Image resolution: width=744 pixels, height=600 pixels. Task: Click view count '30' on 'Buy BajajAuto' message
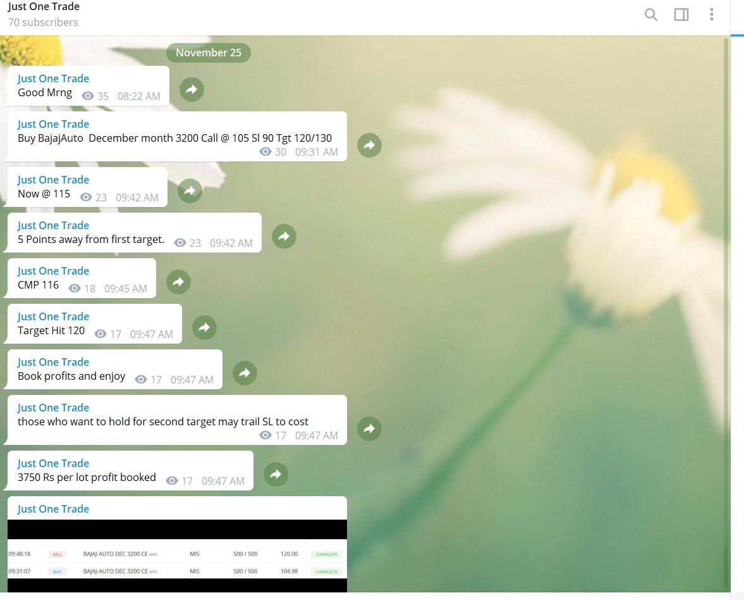click(281, 152)
